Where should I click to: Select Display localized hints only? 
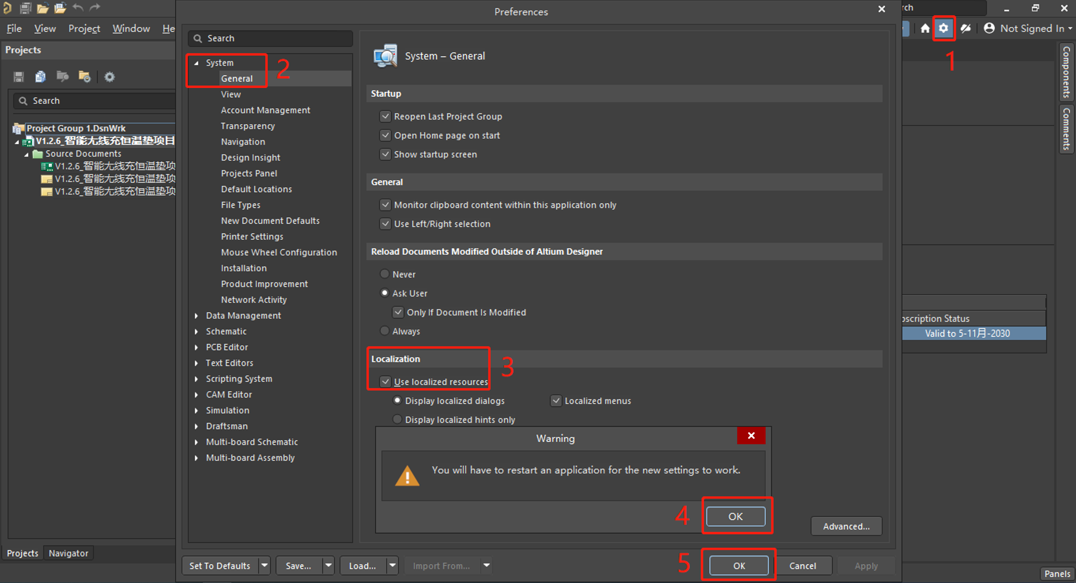(397, 419)
